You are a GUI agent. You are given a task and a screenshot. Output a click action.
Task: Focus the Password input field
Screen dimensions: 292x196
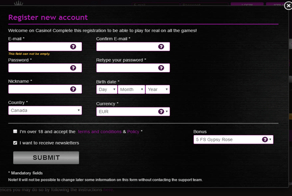coord(45,68)
